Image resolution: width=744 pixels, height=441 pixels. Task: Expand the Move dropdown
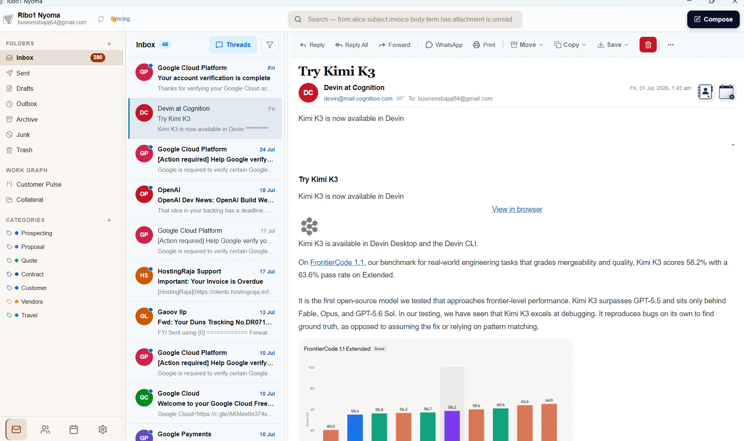(x=527, y=45)
